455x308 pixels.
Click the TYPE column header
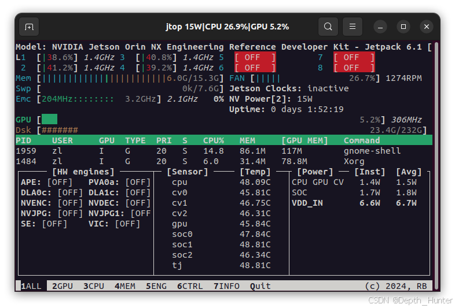click(135, 140)
